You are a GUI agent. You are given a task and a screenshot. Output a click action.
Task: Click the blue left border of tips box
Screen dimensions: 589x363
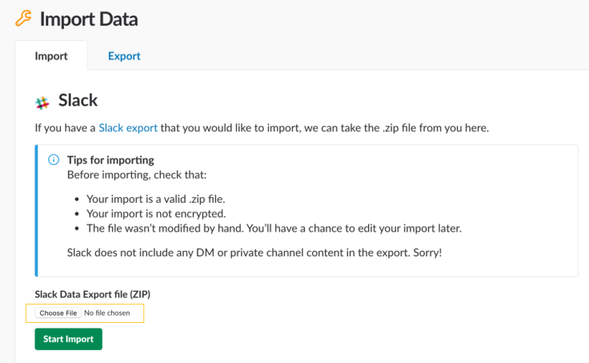coord(36,210)
